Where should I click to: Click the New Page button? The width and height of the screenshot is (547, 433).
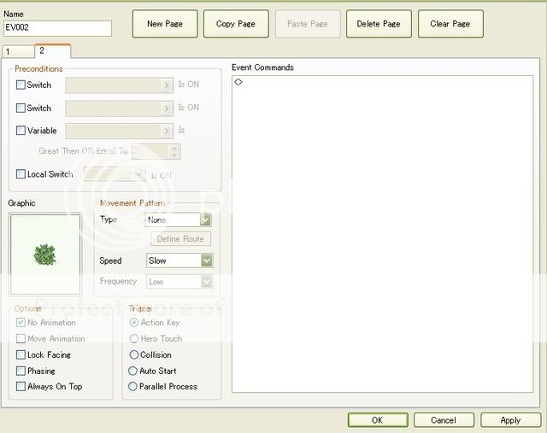tap(165, 24)
